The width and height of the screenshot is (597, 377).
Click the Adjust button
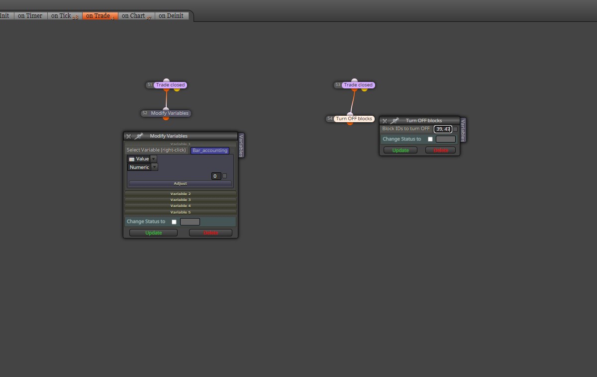180,184
